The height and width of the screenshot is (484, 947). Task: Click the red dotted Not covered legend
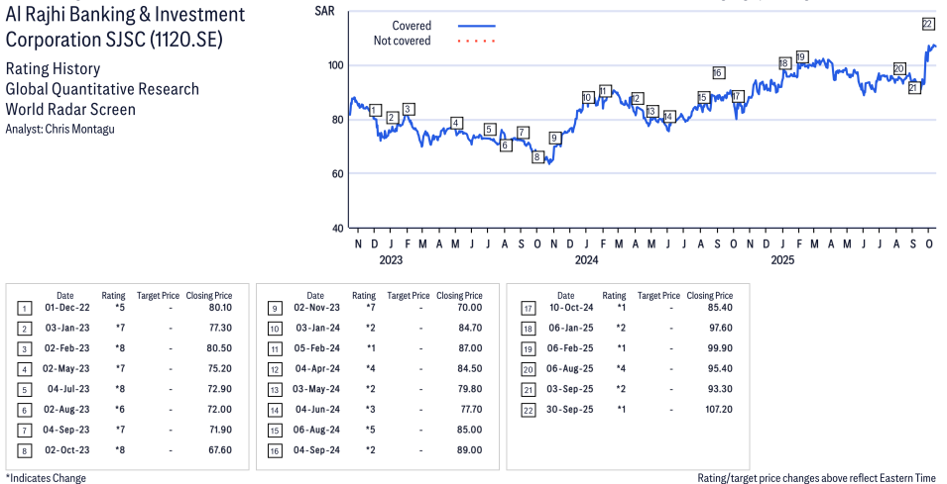coord(477,42)
